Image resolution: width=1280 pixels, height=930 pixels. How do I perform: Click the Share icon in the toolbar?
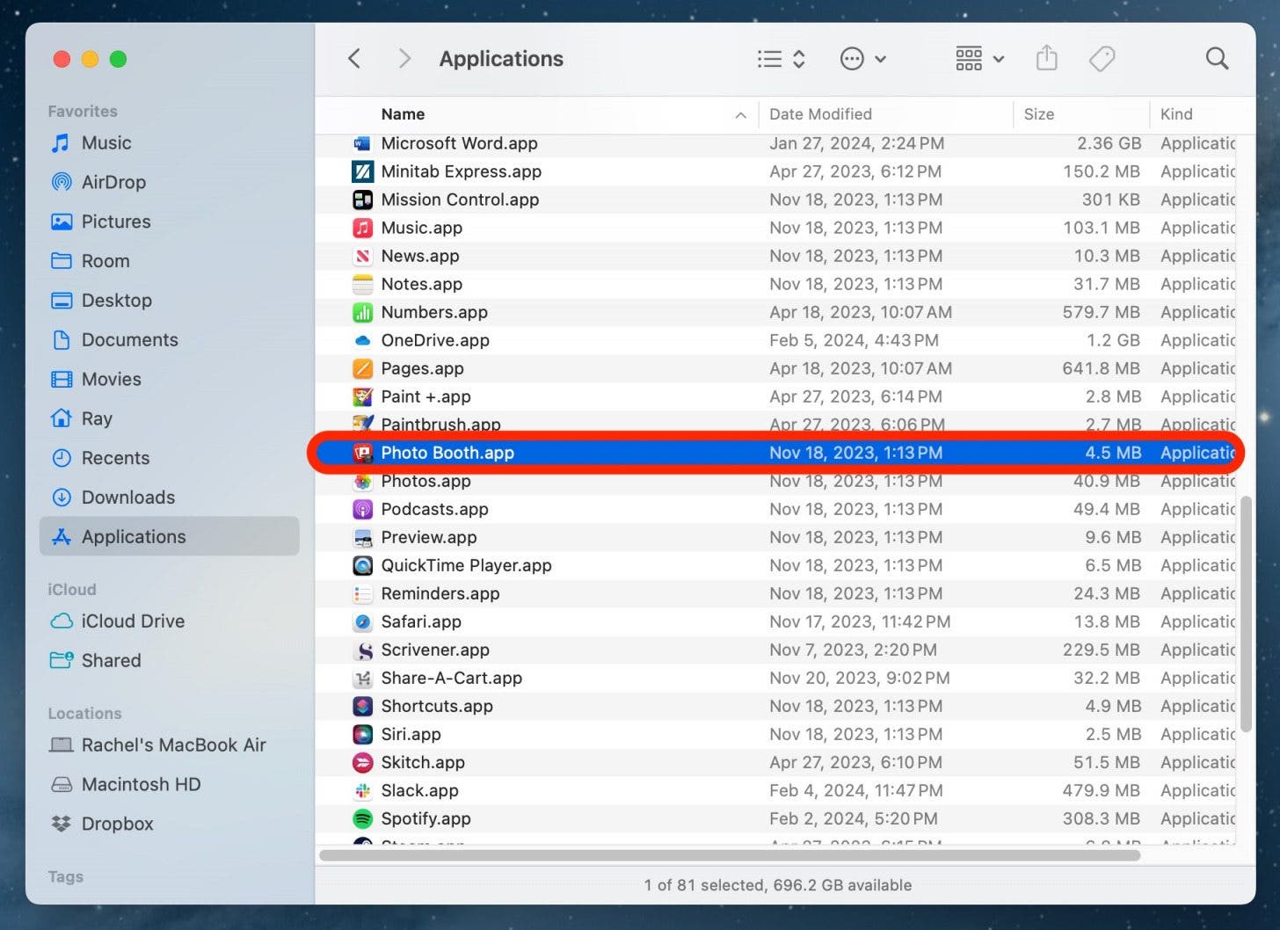click(x=1046, y=59)
